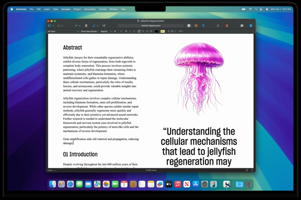Toggle underline formatting
Viewport: 301px width, 200px height.
(x=134, y=31)
